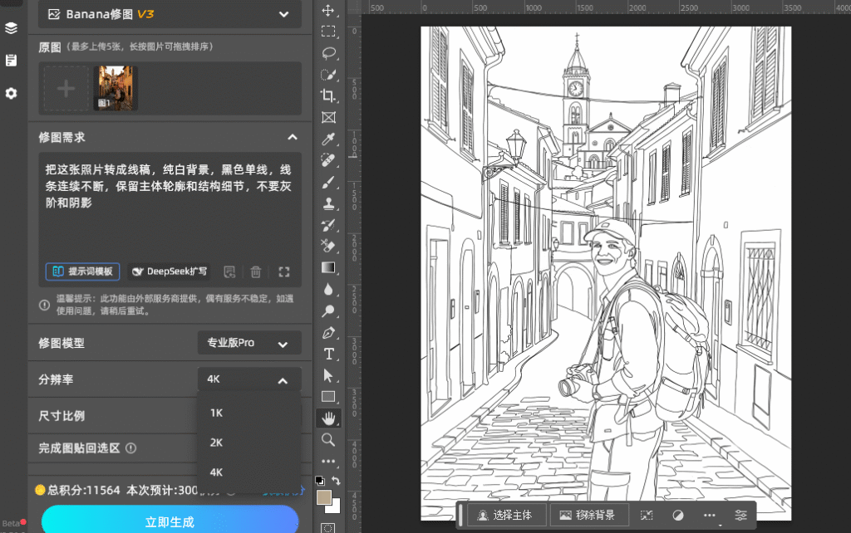
Task: Select the Zoom tool
Action: [327, 440]
